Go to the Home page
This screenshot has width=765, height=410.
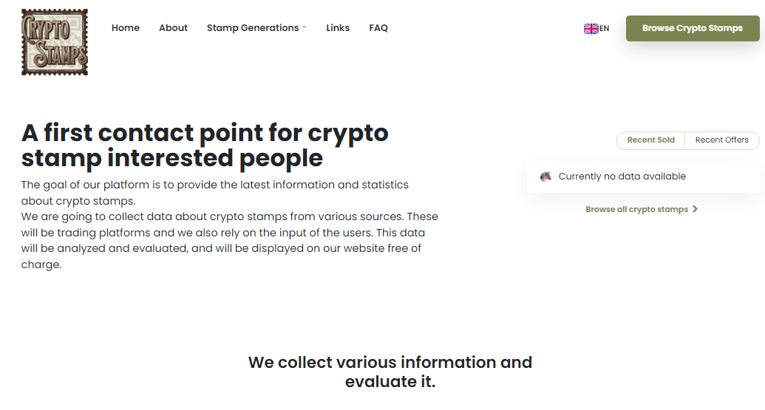click(126, 28)
